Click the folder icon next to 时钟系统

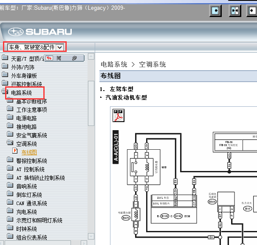coord(10,228)
